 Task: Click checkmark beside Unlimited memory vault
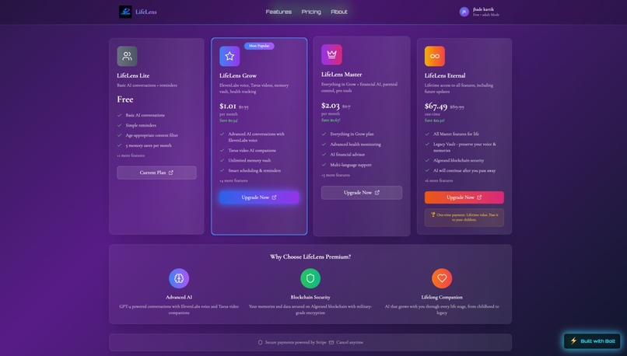[x=222, y=160]
